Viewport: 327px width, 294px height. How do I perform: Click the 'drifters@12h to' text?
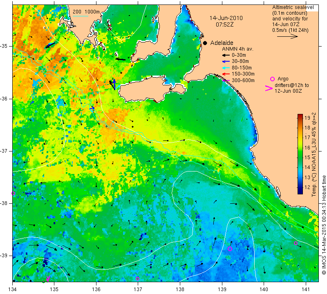(291, 85)
